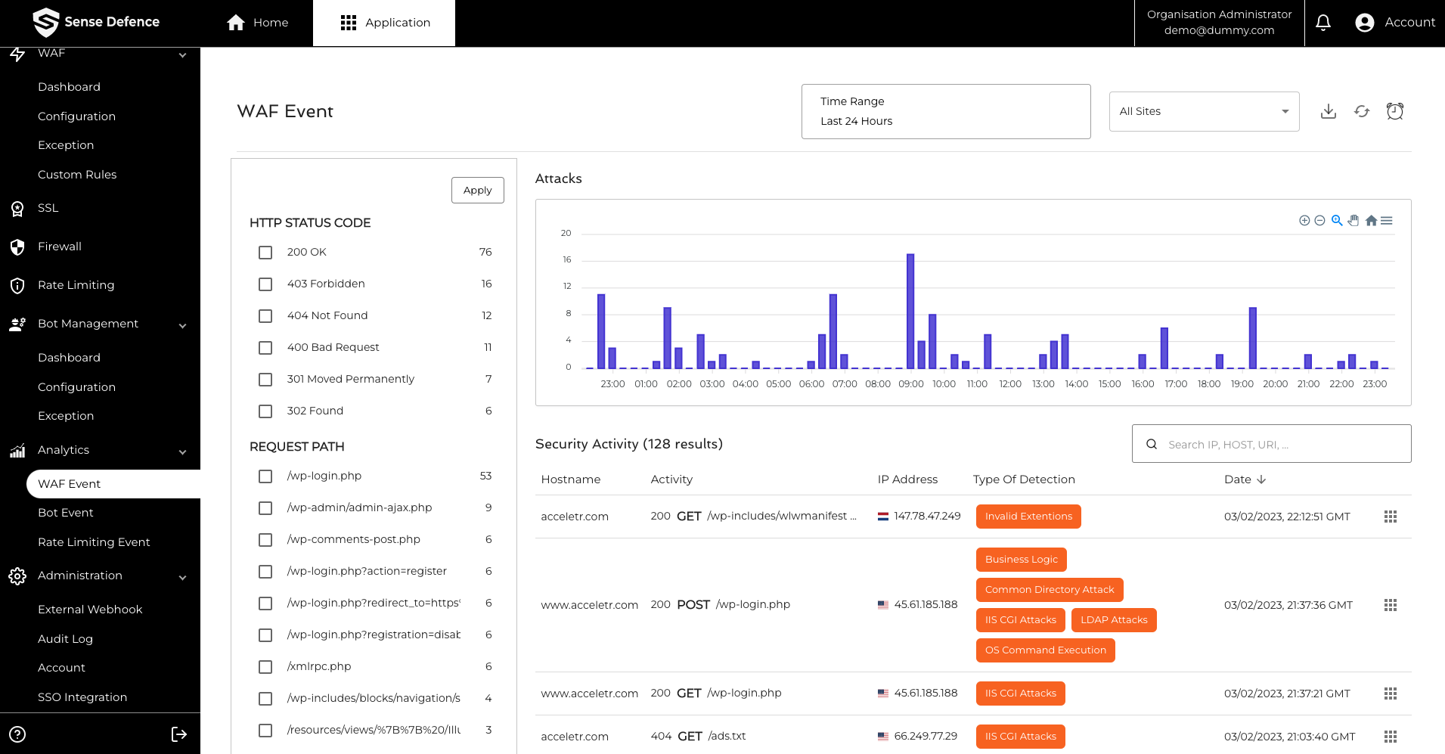Click the refresh events icon
The height and width of the screenshot is (754, 1445).
pos(1362,111)
